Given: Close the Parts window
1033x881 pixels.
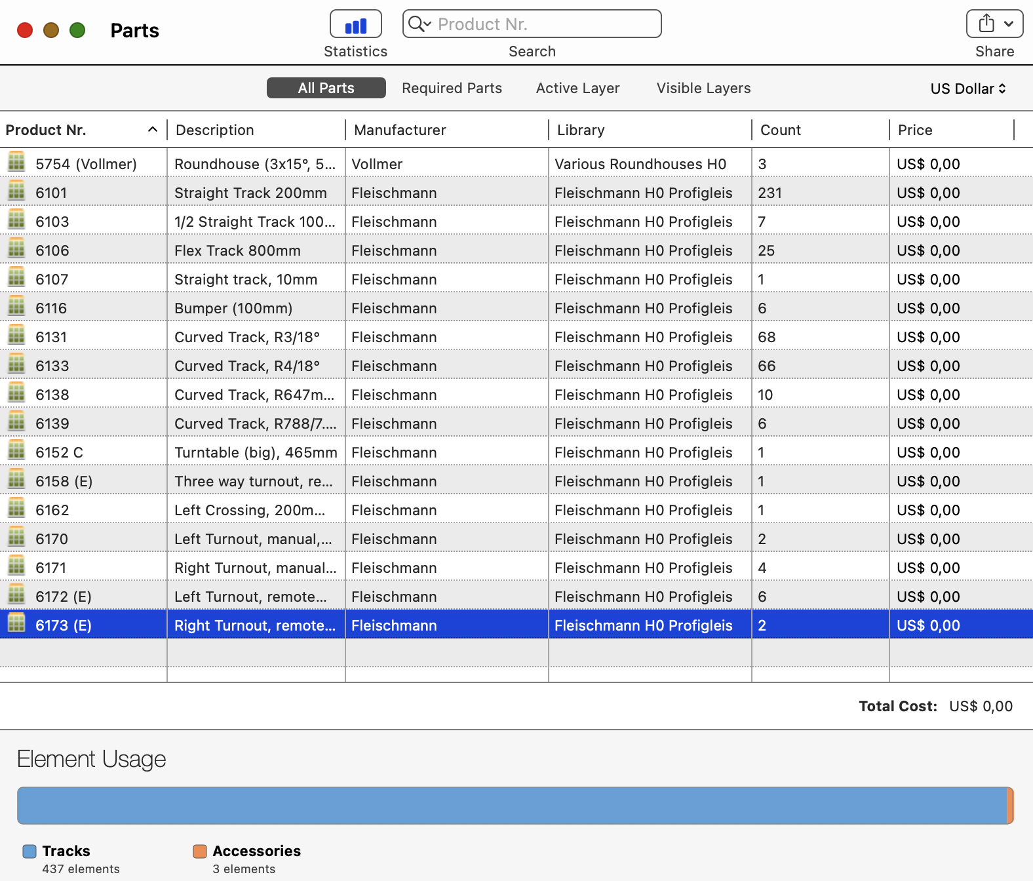Looking at the screenshot, I should [25, 30].
